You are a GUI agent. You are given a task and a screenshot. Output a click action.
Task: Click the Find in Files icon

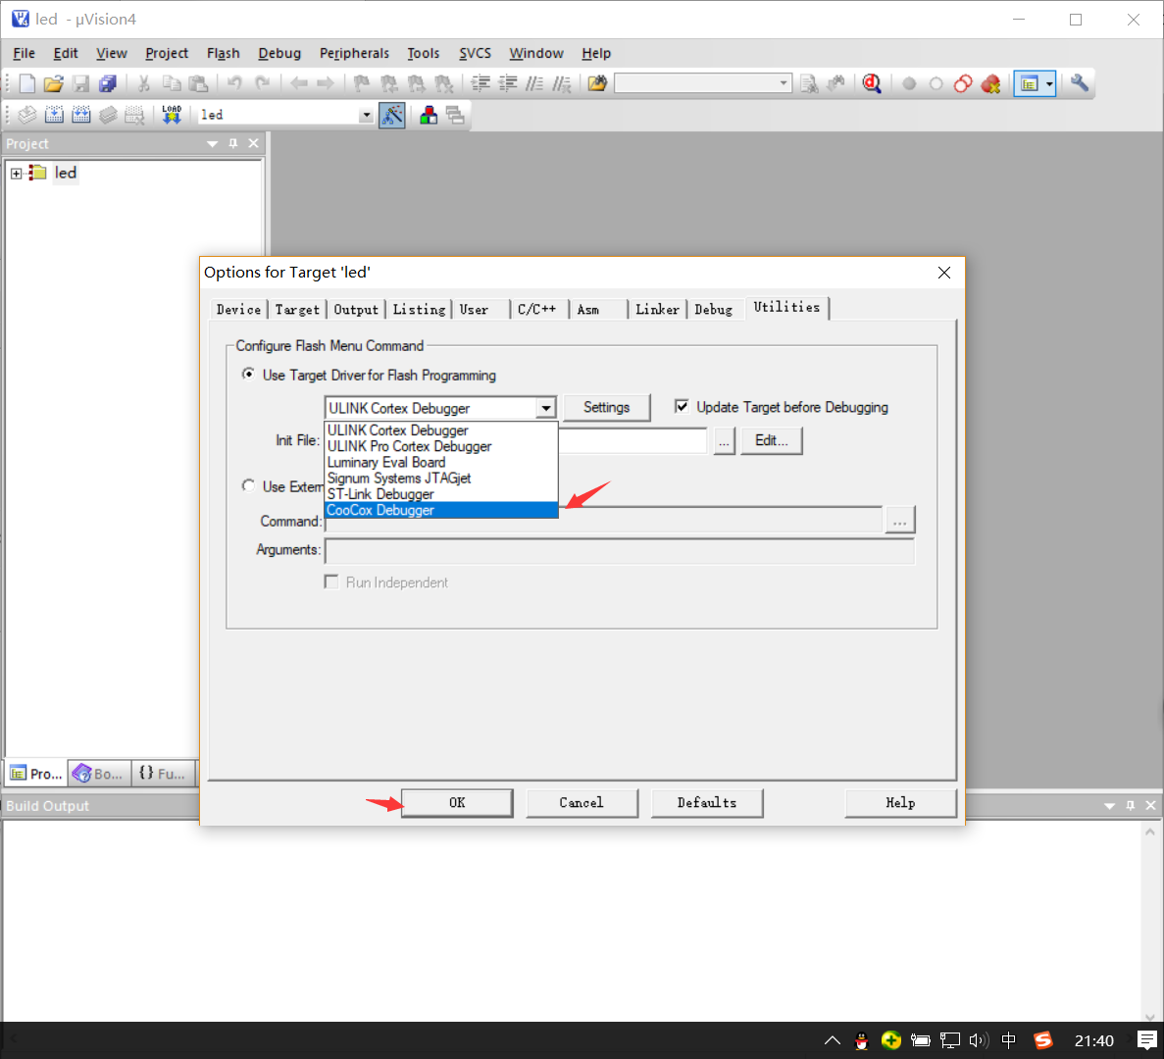597,84
